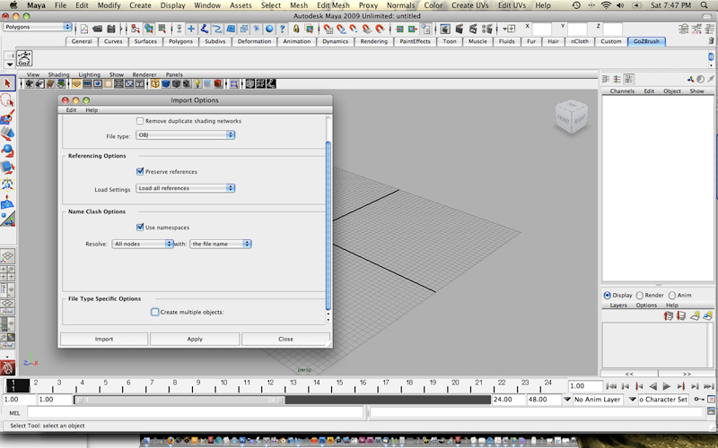Check Remove duplicate shading networks
The width and height of the screenshot is (718, 448).
coord(140,121)
